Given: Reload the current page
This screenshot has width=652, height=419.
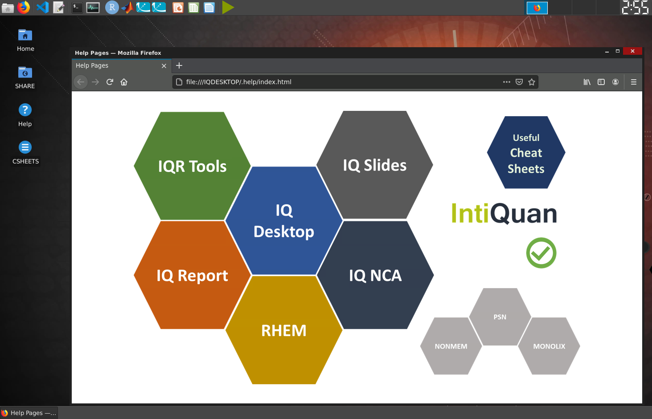Looking at the screenshot, I should pos(110,82).
